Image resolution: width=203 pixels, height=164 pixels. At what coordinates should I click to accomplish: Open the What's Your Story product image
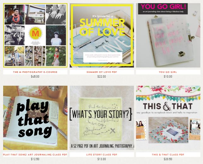coord(102,118)
